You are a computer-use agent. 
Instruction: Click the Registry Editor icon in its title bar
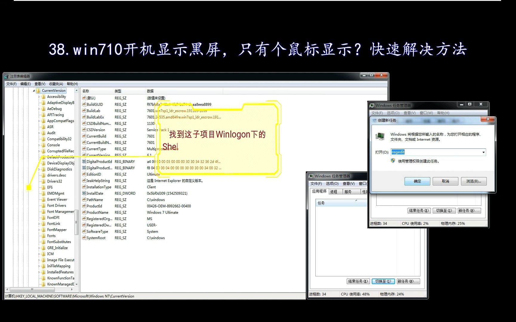6,76
